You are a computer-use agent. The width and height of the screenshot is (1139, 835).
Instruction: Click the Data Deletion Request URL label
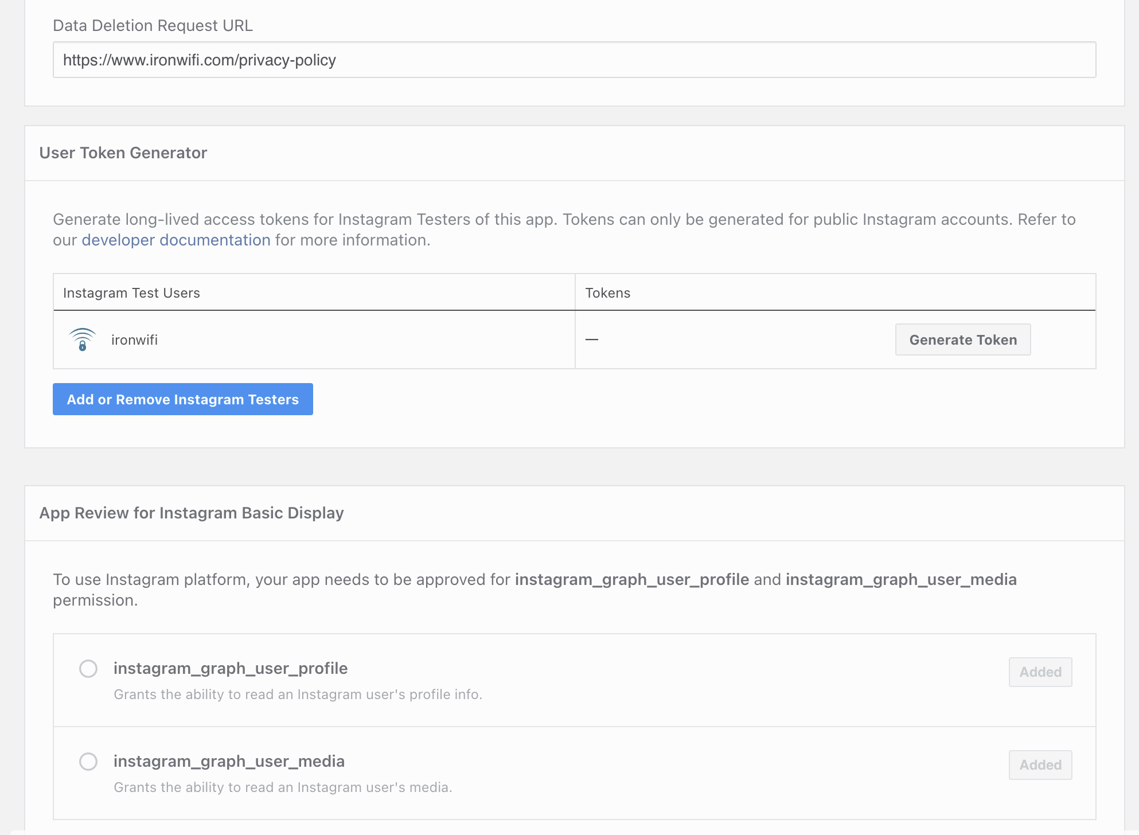(153, 26)
